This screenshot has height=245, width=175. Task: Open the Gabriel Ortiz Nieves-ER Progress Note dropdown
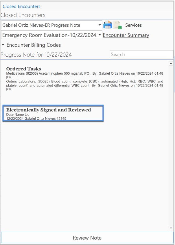[51, 25]
